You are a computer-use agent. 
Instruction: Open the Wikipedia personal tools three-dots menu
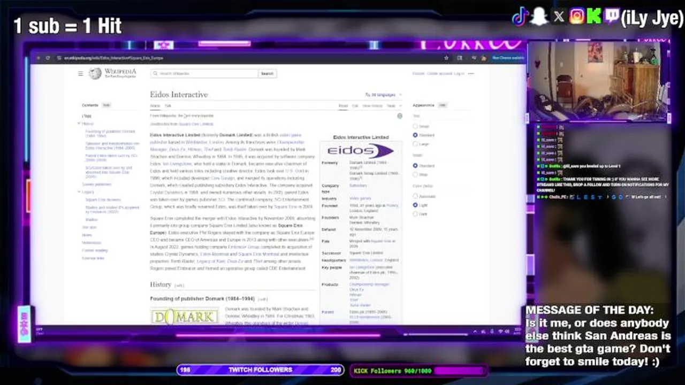point(470,73)
